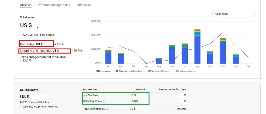Viewport: 266px width, 114px height.
Task: Open the Chart filters dropdown
Action: point(233,14)
